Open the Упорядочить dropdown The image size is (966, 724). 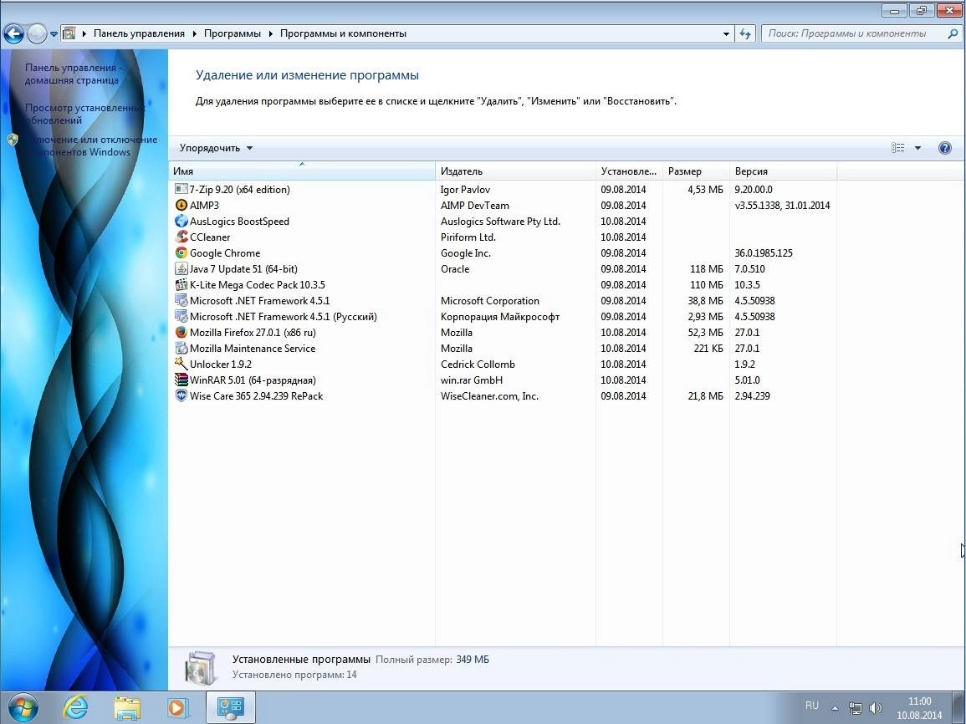217,148
